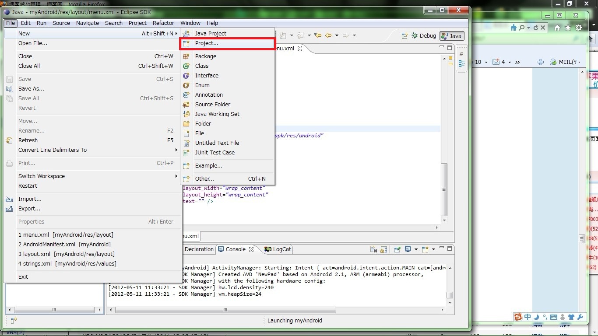598x336 pixels.
Task: Choose Import... in File menu
Action: (92, 199)
